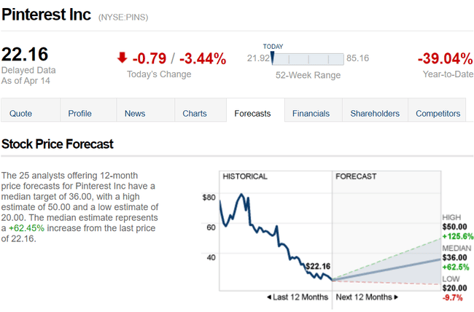Click the Forecasts tab
The height and width of the screenshot is (312, 474).
point(253,113)
